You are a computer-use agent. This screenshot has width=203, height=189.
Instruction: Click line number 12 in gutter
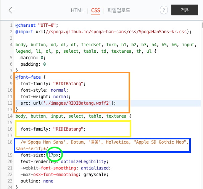[10, 103]
